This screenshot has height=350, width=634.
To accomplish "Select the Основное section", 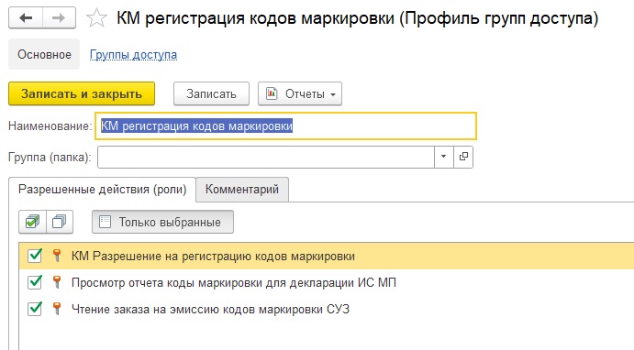I will click(44, 54).
